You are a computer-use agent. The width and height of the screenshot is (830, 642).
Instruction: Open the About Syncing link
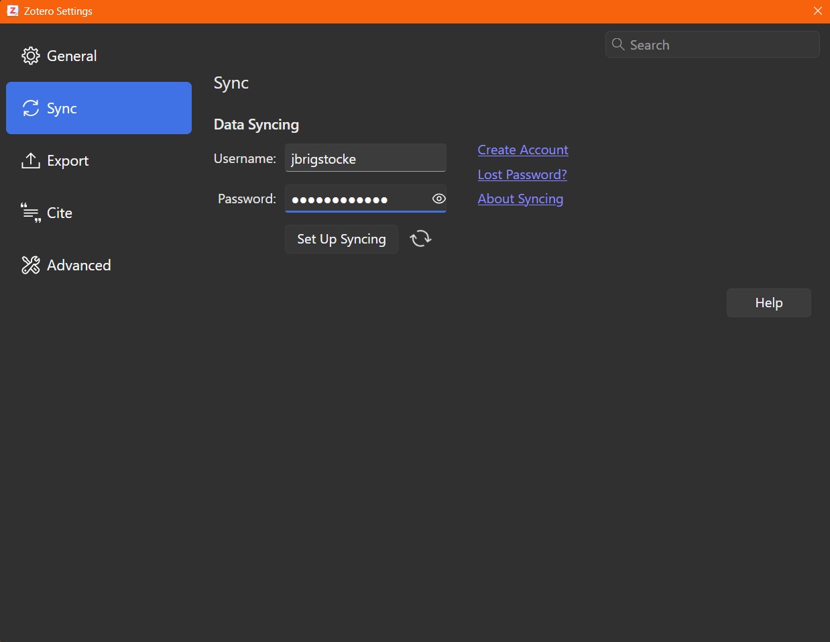pyautogui.click(x=520, y=199)
